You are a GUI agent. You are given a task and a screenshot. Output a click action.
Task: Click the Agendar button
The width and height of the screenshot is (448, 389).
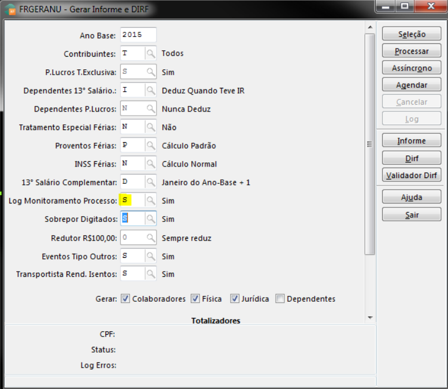click(x=412, y=85)
